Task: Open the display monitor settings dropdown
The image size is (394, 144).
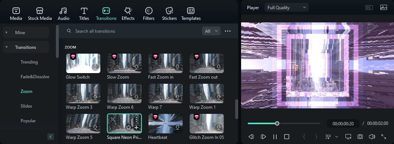Action: [348, 137]
